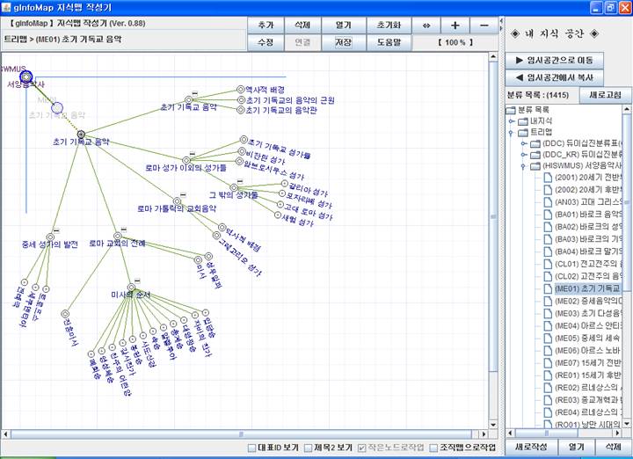Enable the 대표ID 보기 checkbox
The width and height of the screenshot is (633, 459).
click(253, 448)
